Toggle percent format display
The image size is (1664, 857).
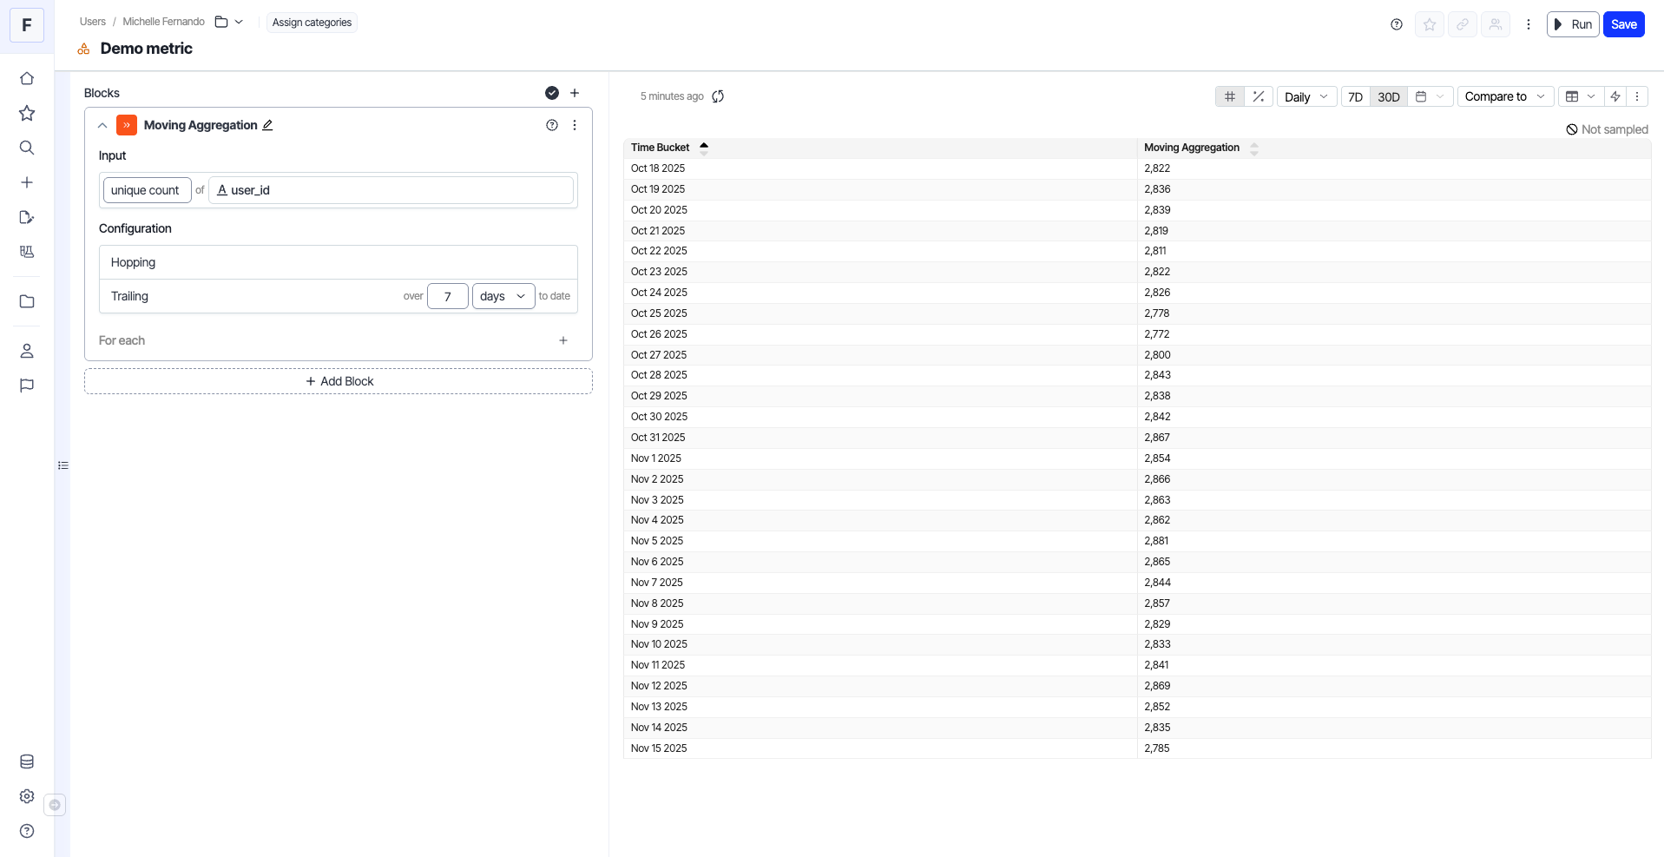(1258, 96)
